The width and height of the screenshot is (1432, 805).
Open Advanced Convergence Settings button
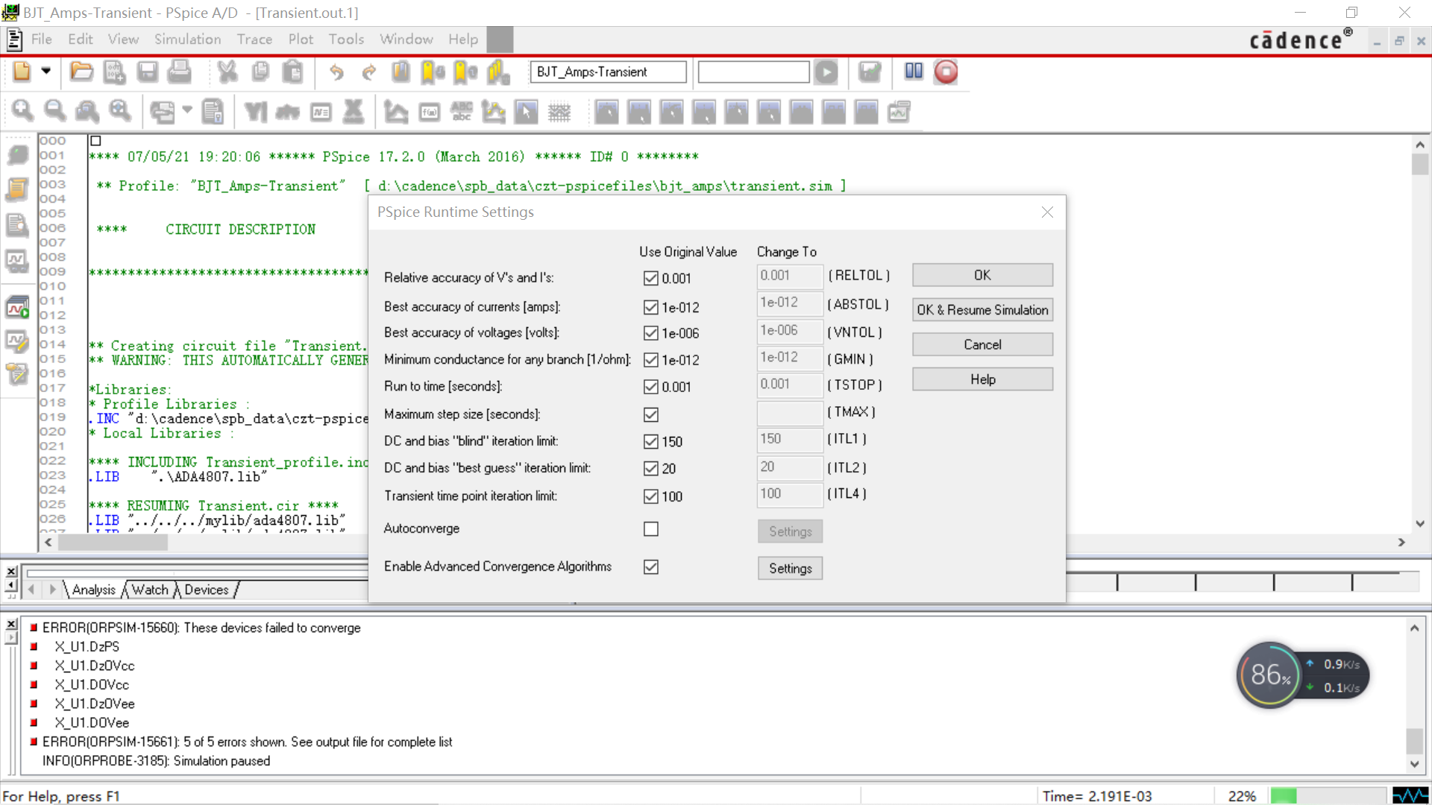point(790,569)
